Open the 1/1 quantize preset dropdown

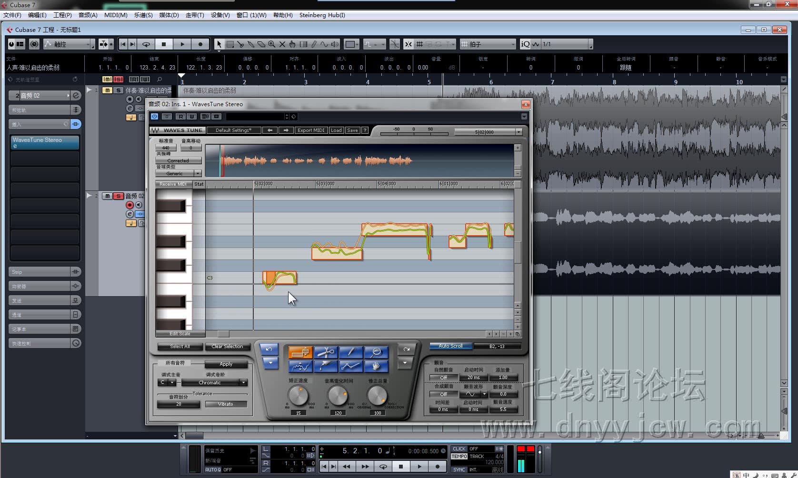pyautogui.click(x=567, y=44)
